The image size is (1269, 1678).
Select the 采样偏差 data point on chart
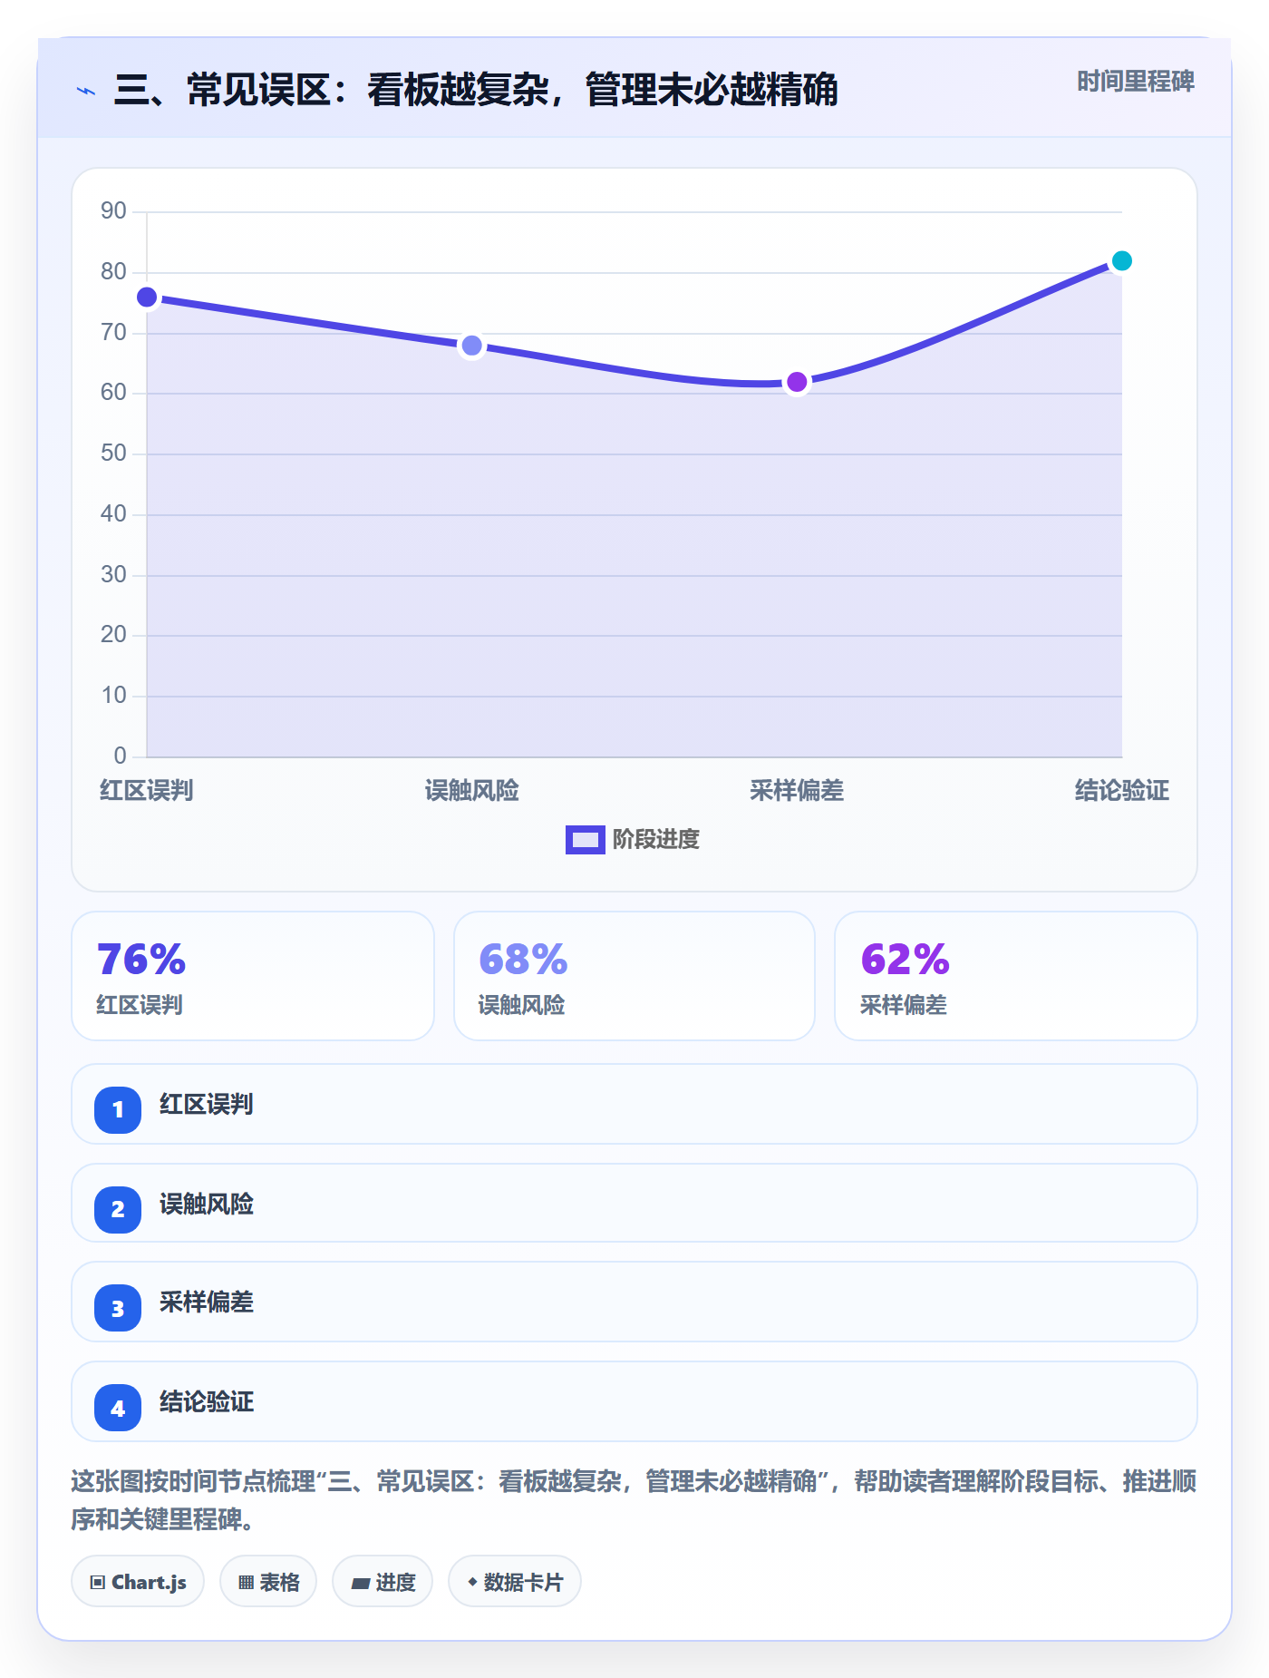tap(797, 382)
